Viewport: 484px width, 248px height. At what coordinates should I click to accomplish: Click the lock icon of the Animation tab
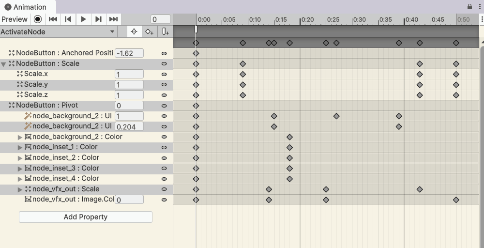469,6
